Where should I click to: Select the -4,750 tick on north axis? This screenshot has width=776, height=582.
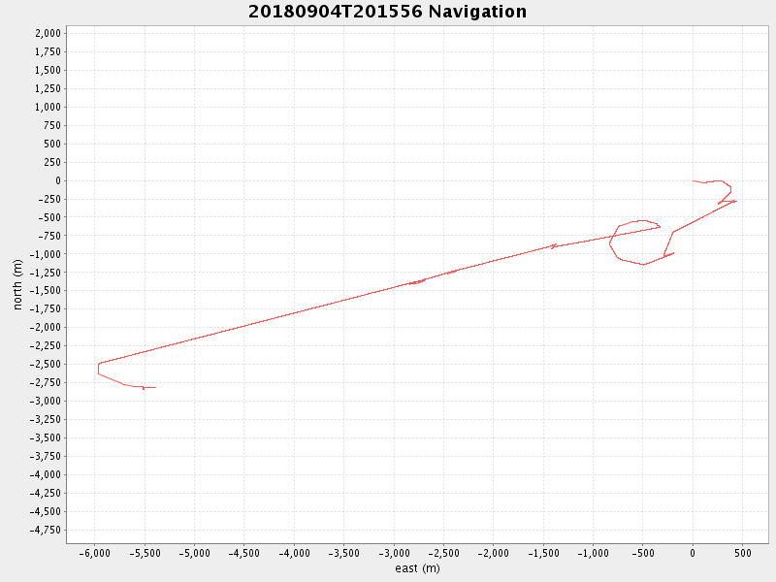tap(45, 530)
